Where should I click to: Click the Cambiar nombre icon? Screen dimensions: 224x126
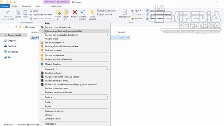(x=83, y=12)
